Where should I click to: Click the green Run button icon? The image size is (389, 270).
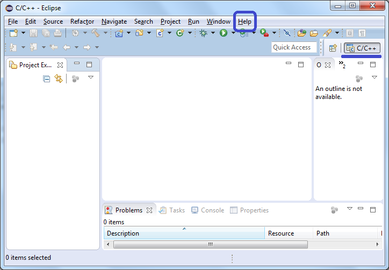[224, 33]
